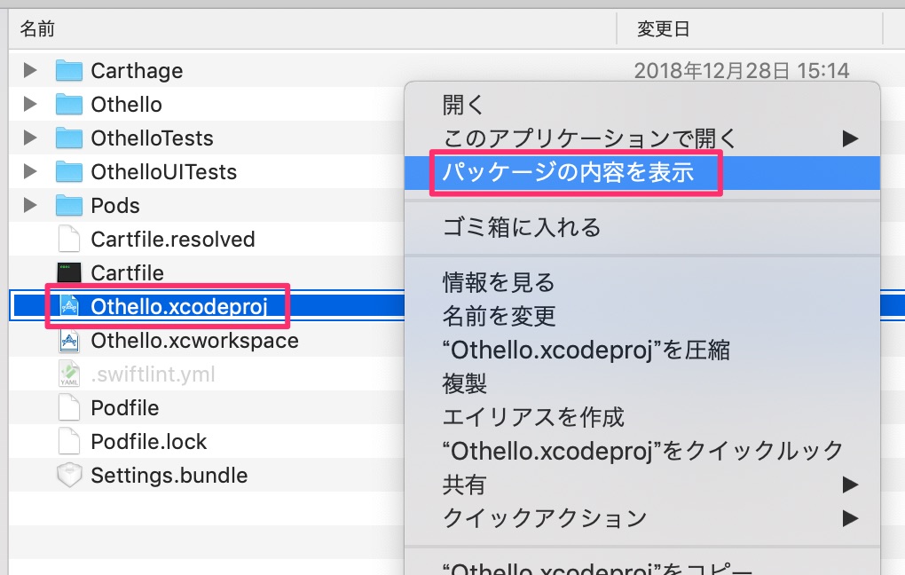Screen dimensions: 905x575
Task: Click the Settings.bundle package icon
Action: pos(69,475)
